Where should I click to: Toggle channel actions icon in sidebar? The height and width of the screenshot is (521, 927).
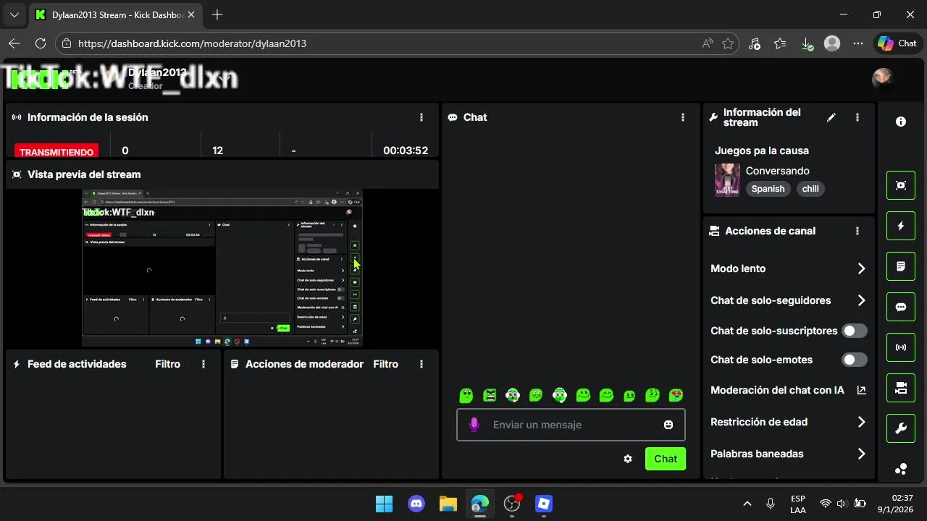pos(901,388)
